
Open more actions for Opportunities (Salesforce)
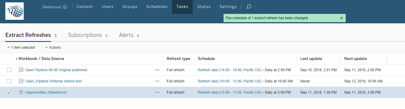(157, 92)
